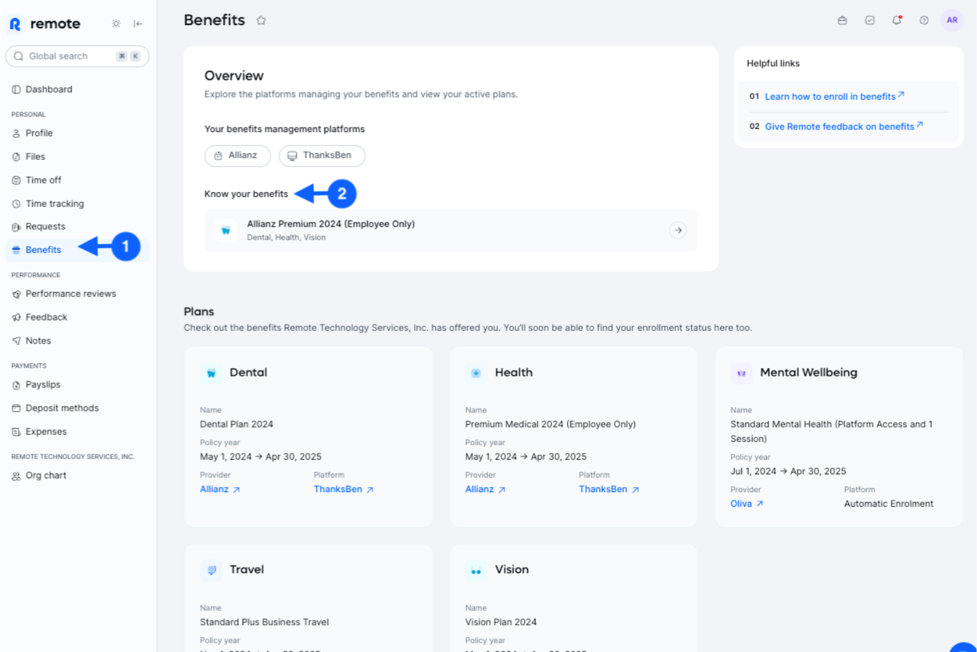977x652 pixels.
Task: Click the Dashboard sidebar icon
Action: [x=17, y=90]
